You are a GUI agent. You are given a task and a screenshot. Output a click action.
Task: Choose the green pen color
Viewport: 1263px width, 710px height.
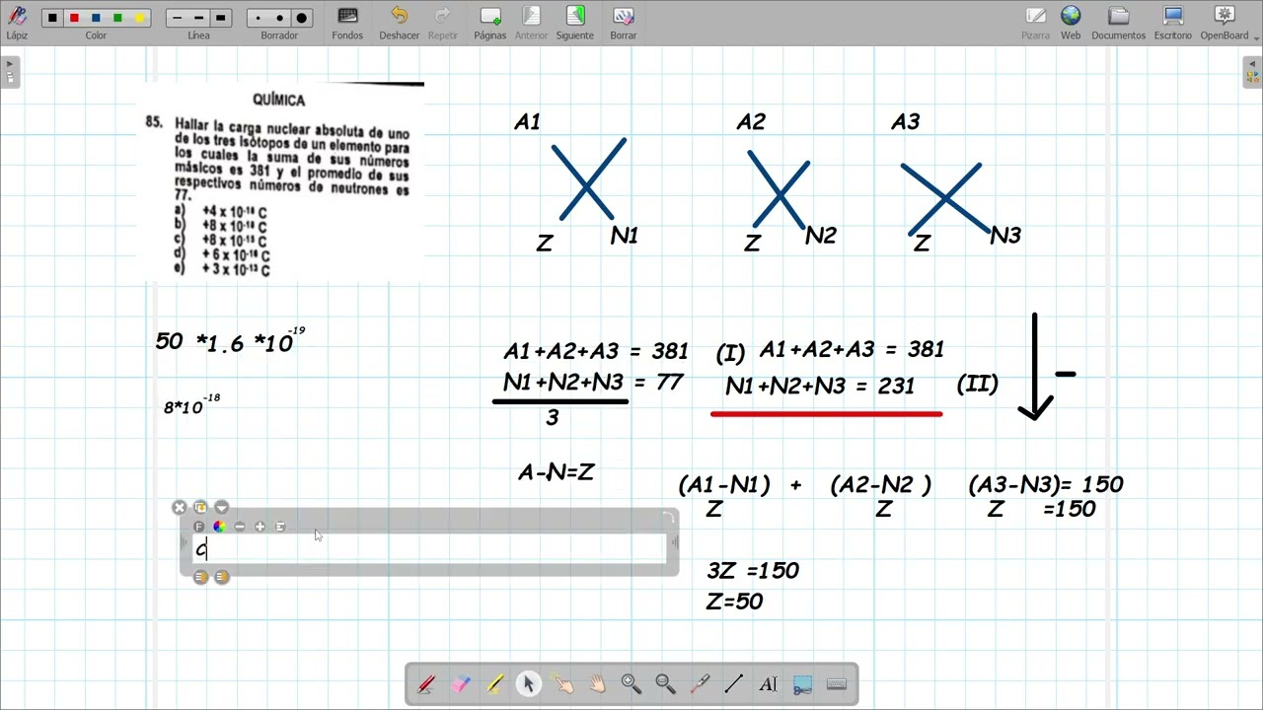pyautogui.click(x=117, y=18)
